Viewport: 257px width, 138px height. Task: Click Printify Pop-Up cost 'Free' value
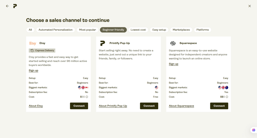[x=156, y=97]
